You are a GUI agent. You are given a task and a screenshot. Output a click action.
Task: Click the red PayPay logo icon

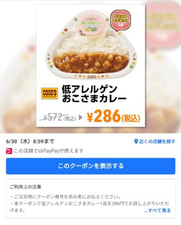(x=9, y=151)
